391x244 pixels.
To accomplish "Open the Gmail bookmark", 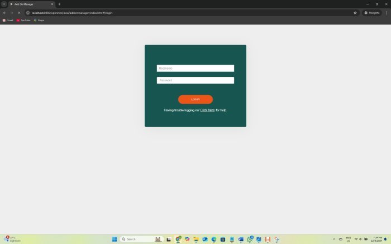I will [x=8, y=20].
